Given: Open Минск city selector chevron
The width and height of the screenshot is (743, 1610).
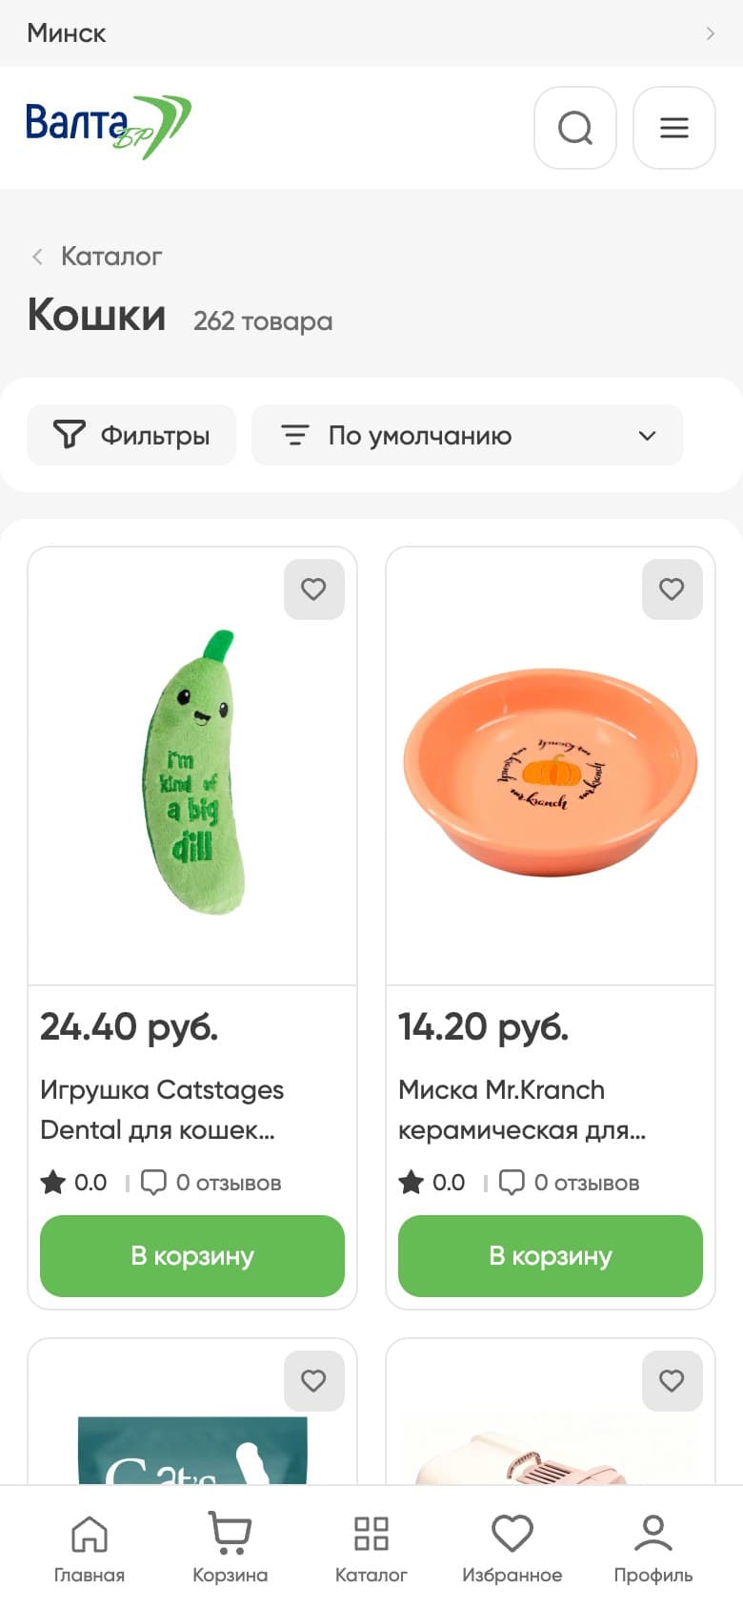Looking at the screenshot, I should 710,33.
